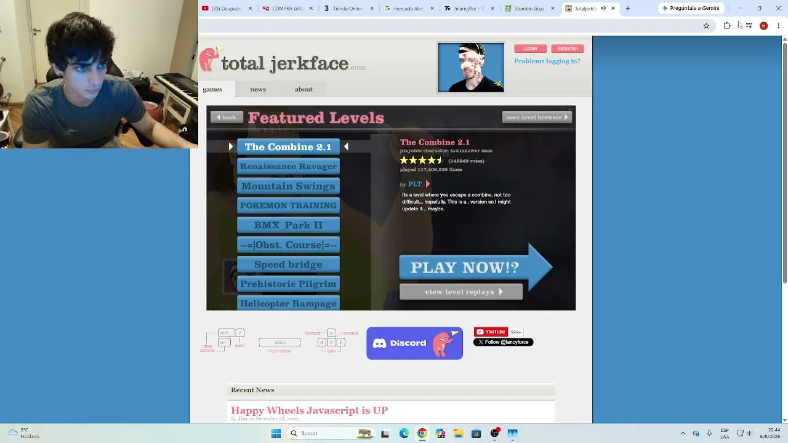Open the network and volume tray icons
This screenshot has width=788, height=443.
coord(746,433)
